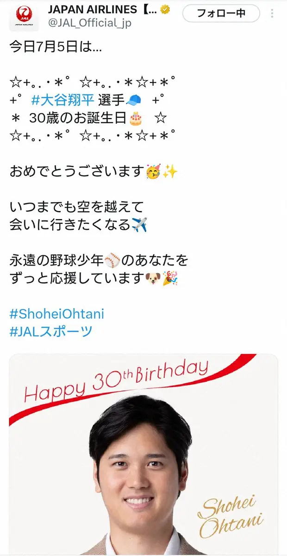Toggle the フォロー中 following button
This screenshot has height=556, width=287.
pyautogui.click(x=221, y=13)
